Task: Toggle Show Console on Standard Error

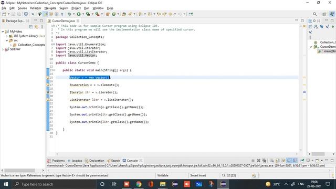Action: coord(295,161)
